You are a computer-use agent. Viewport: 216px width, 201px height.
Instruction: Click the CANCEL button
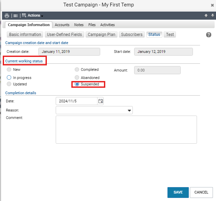point(201,192)
